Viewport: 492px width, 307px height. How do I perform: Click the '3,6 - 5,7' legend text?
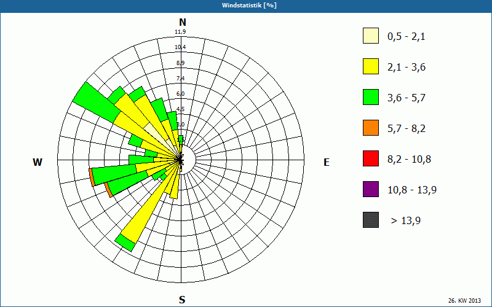click(407, 98)
